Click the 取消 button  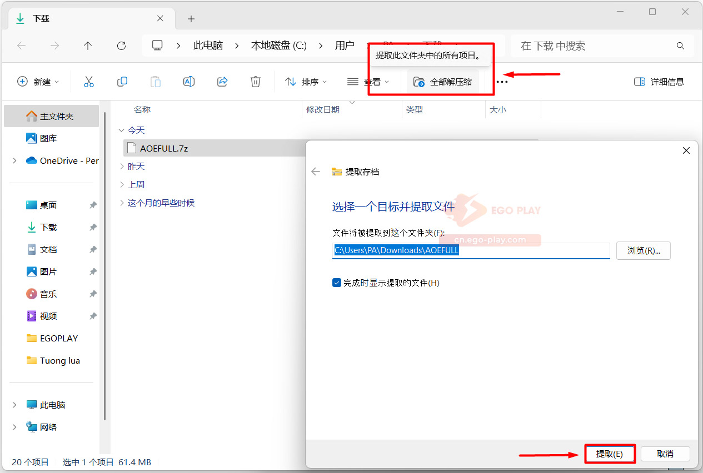pos(665,454)
